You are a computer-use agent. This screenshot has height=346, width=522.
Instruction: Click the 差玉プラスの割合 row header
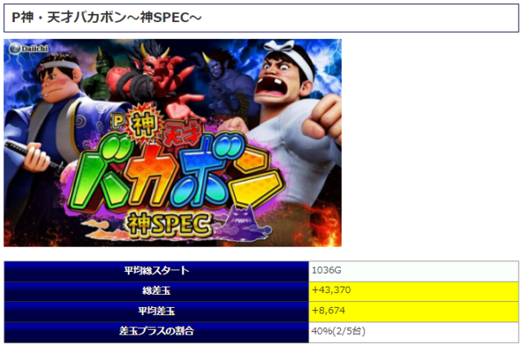(156, 331)
